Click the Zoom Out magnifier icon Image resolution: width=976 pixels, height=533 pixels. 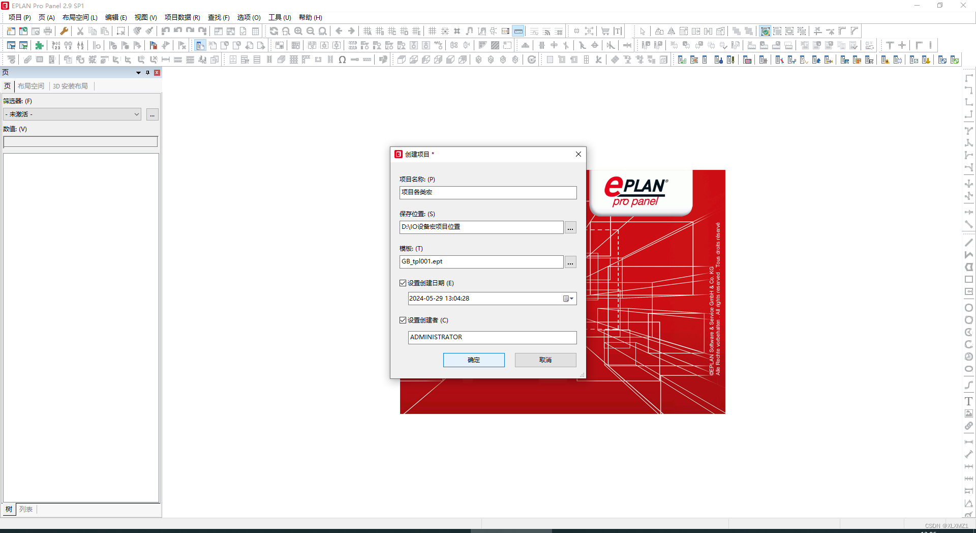click(x=311, y=31)
